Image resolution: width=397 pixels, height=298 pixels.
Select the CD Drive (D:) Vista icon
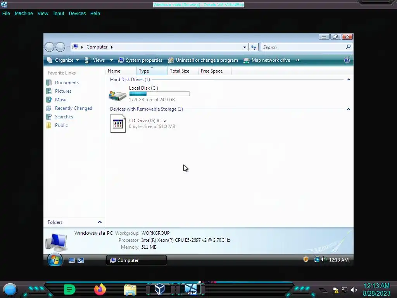[x=118, y=123]
